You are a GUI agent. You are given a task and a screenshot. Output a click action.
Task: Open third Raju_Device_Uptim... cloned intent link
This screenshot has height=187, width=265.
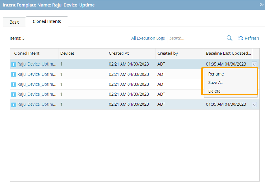pos(37,84)
